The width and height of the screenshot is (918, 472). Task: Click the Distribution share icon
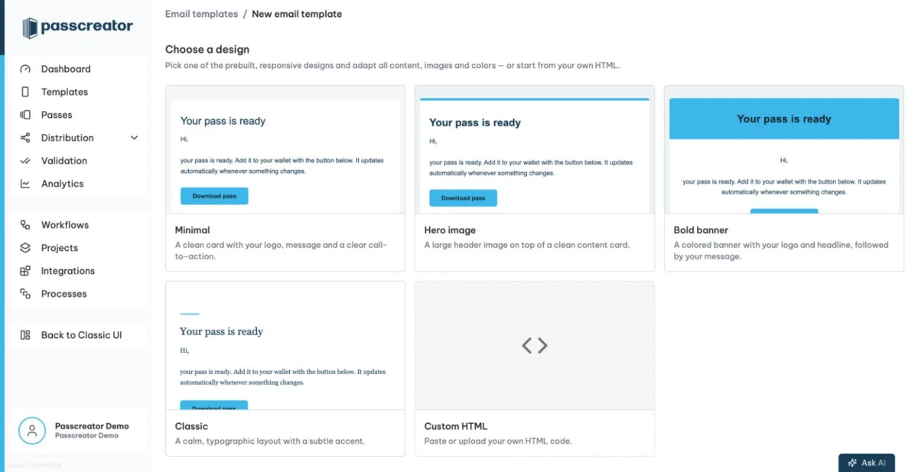tap(25, 138)
